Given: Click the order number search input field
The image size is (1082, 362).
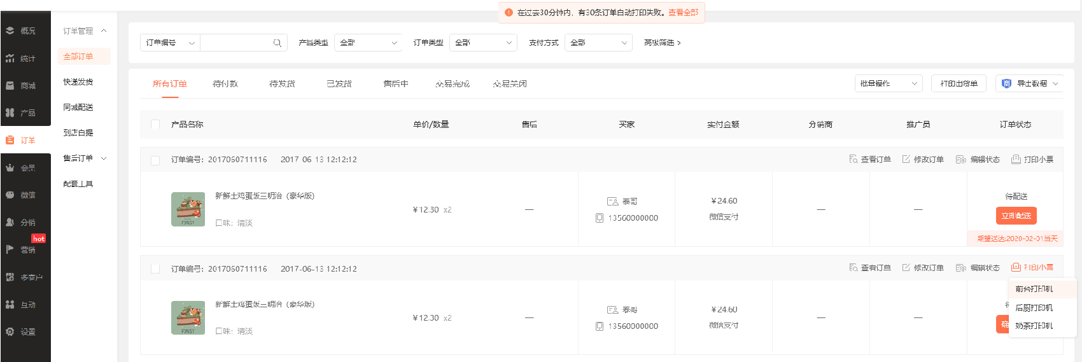Looking at the screenshot, I should pos(235,43).
